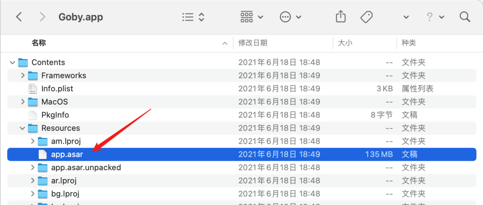
Task: Expand the Frameworks folder
Action: 22,76
